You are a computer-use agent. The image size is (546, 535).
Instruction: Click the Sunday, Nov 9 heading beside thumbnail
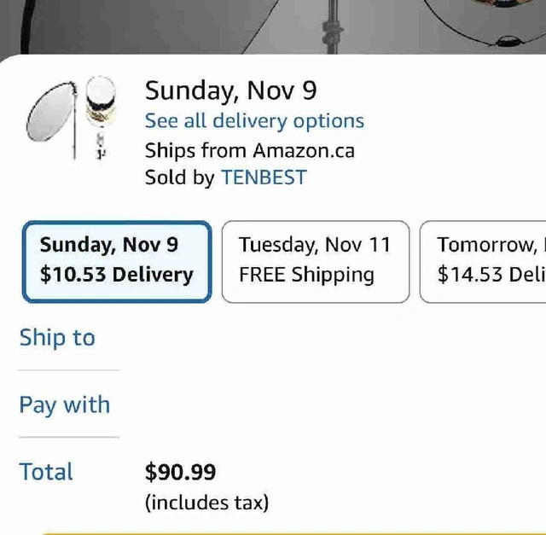(x=230, y=90)
